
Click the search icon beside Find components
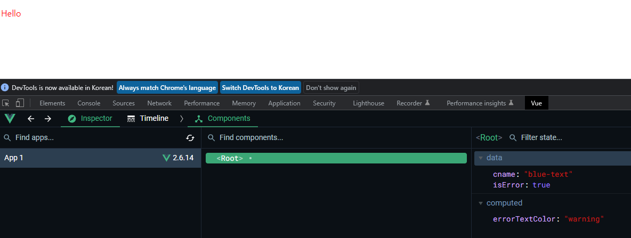pyautogui.click(x=211, y=138)
